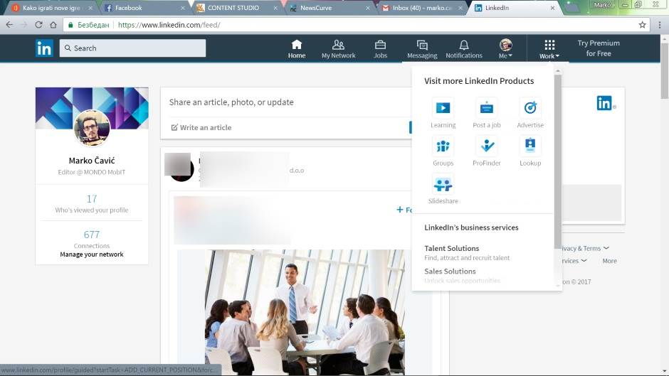Switch to the NewsCurve tab
Image resolution: width=669 pixels, height=376 pixels.
[330, 8]
